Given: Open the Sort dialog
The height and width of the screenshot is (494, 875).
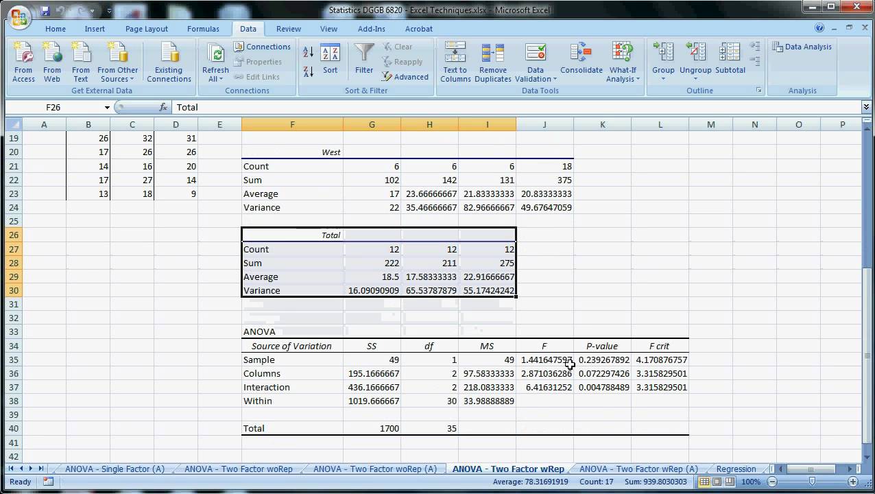Looking at the screenshot, I should (331, 59).
